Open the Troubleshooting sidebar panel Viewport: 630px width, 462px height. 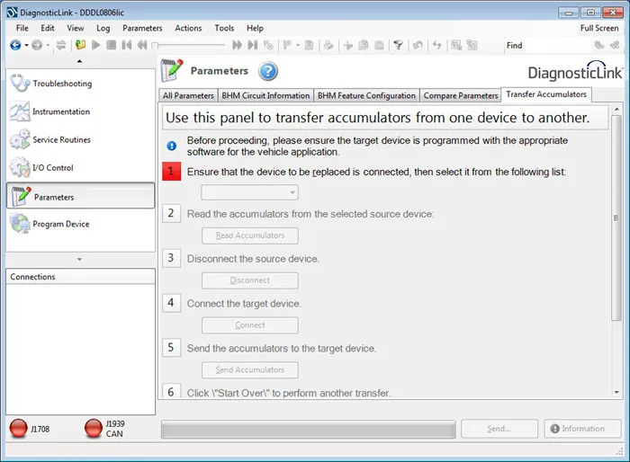pyautogui.click(x=80, y=83)
